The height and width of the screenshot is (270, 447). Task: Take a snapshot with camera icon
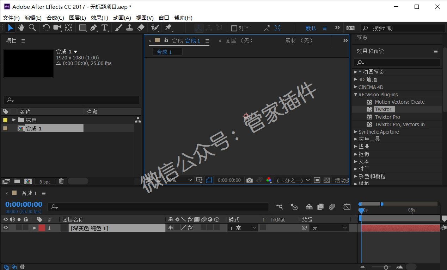coord(250,180)
